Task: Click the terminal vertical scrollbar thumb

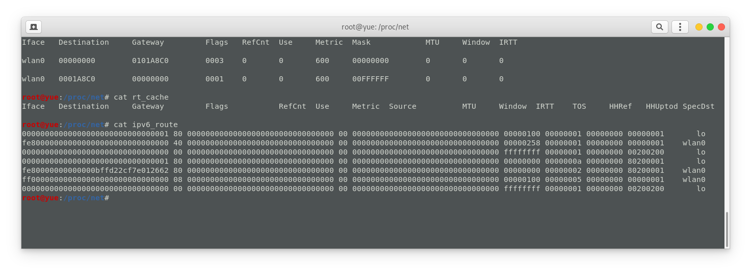Action: pos(727,229)
